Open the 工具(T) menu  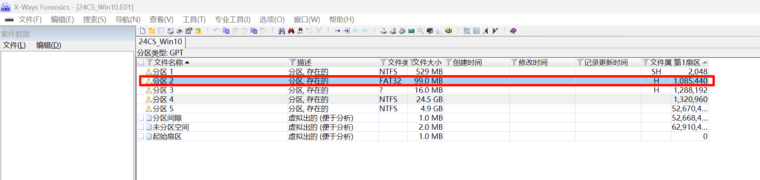click(x=194, y=20)
